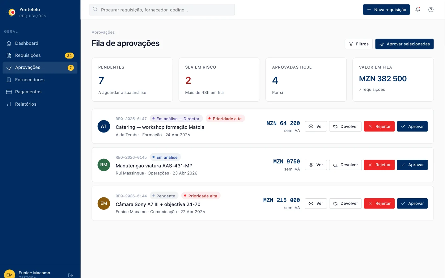
Task: Open Pagamentos in the sidebar
Action: [x=40, y=92]
